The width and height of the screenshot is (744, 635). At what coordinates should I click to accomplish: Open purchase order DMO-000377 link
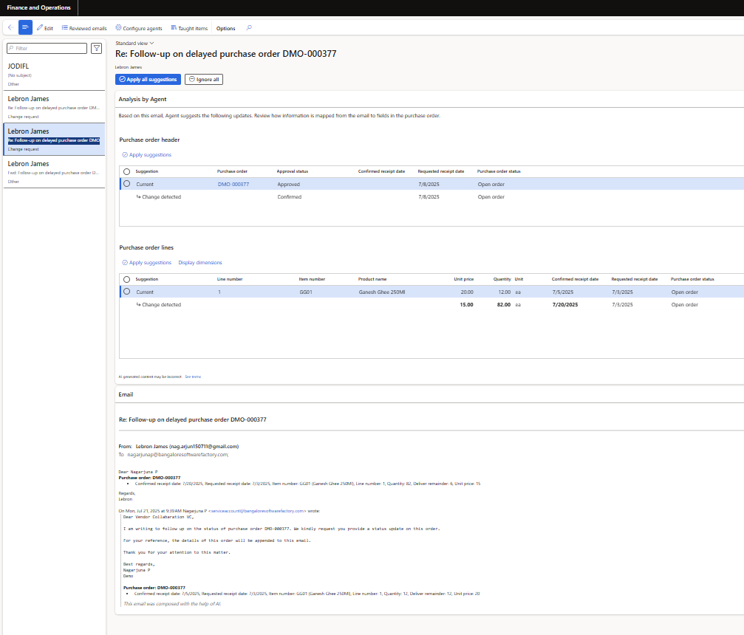[x=233, y=184]
